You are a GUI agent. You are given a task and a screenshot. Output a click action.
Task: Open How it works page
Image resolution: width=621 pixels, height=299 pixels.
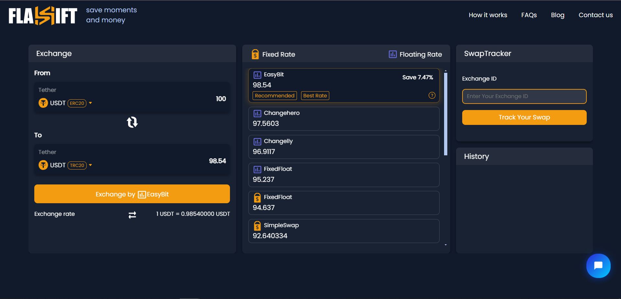(x=488, y=15)
